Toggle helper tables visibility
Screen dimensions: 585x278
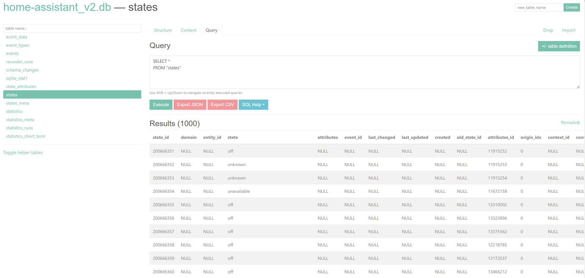23,152
